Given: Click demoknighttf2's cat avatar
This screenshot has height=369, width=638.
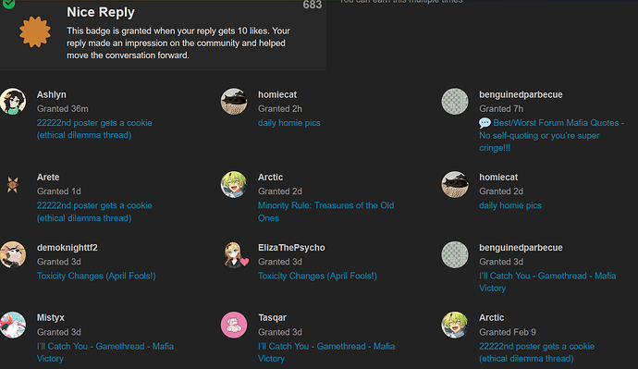Looking at the screenshot, I should point(13,254).
